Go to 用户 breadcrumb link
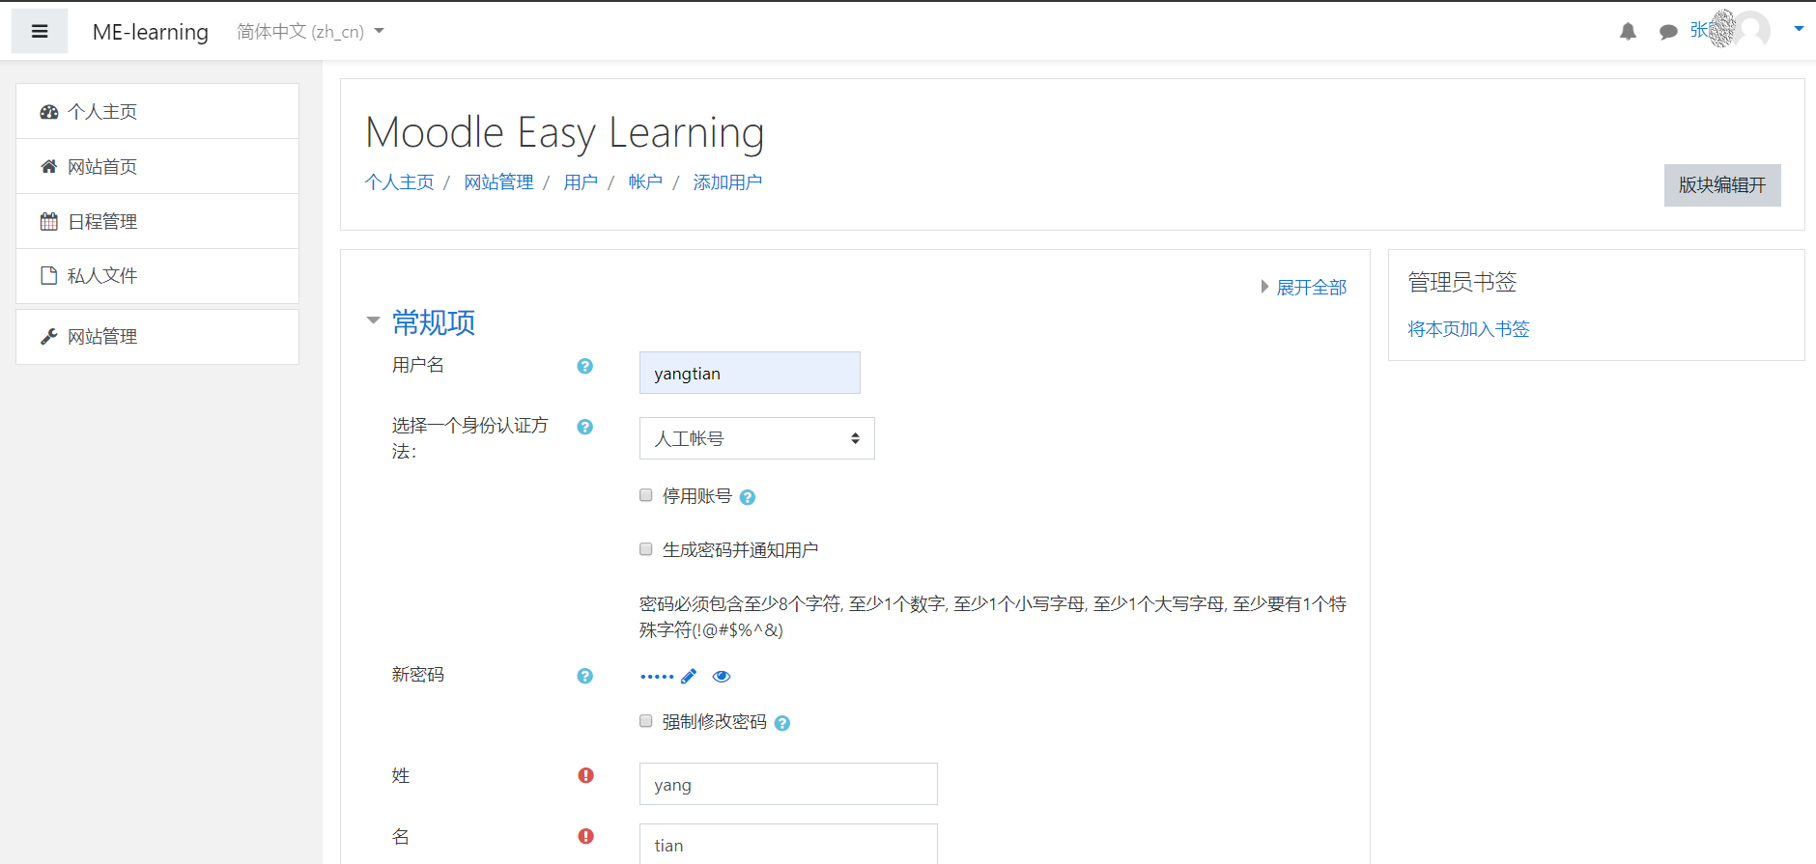The width and height of the screenshot is (1816, 864). [581, 182]
